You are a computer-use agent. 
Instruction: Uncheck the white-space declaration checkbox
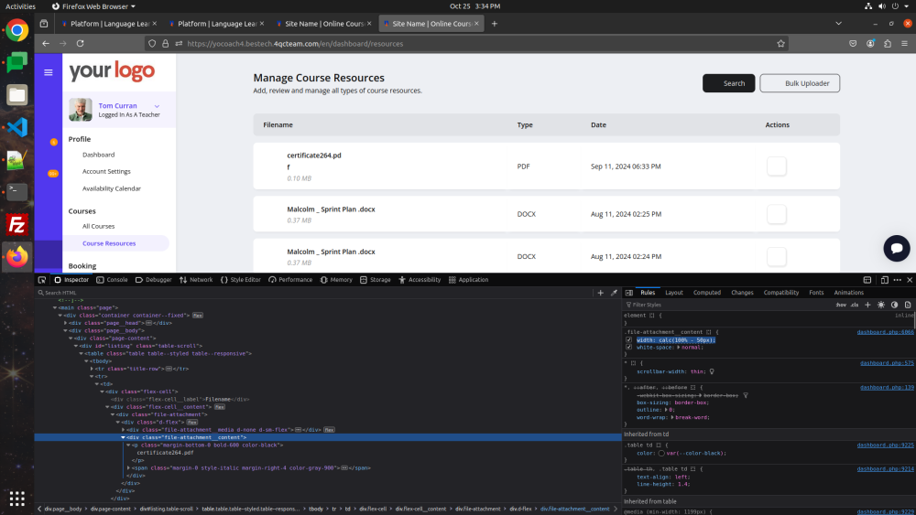click(629, 348)
